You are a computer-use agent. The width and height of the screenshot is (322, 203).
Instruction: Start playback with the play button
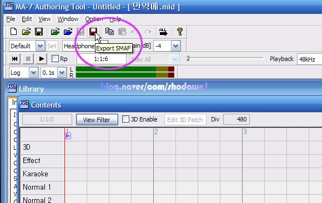[41, 59]
